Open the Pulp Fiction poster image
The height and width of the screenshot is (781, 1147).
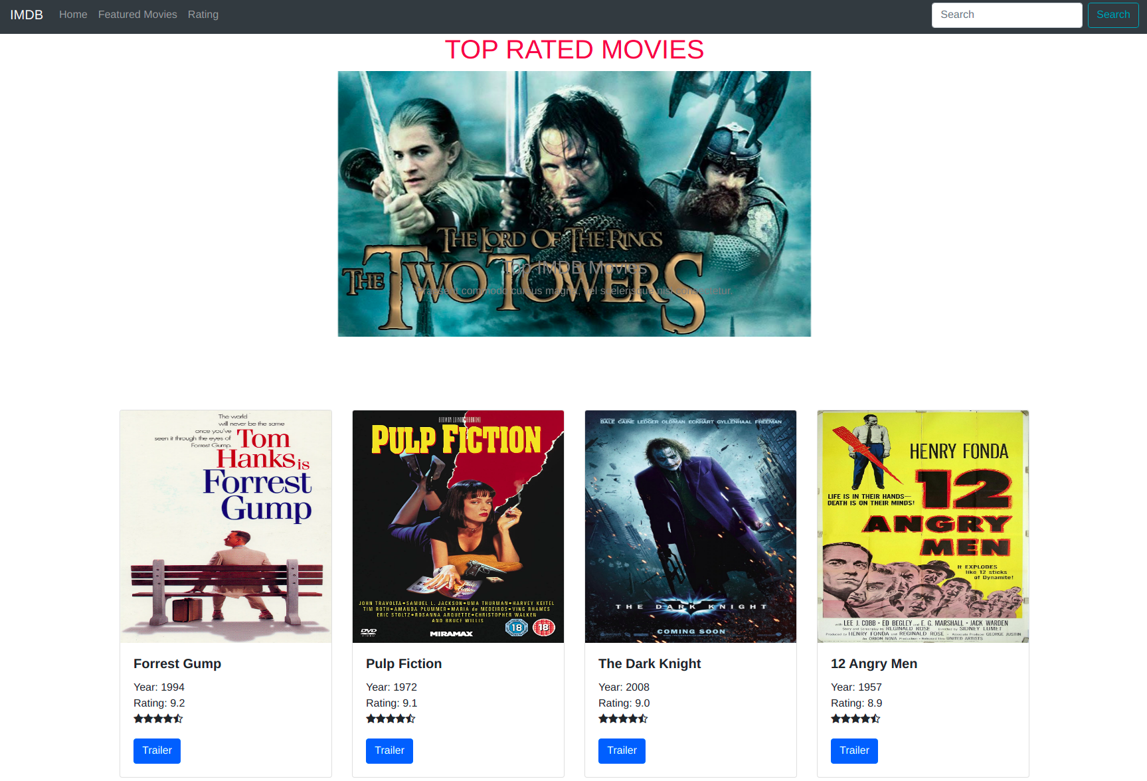458,527
